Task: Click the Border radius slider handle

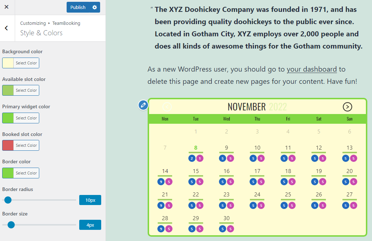Action: [x=8, y=200]
